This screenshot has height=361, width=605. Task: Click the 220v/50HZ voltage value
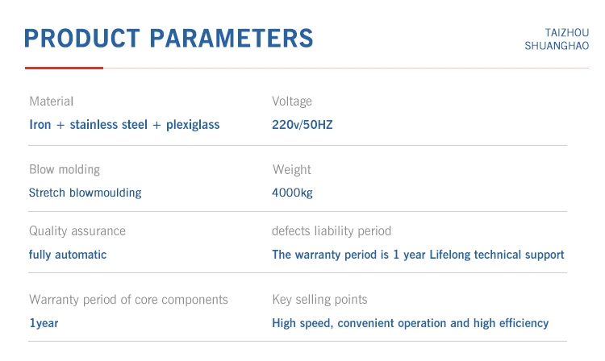[x=302, y=125]
